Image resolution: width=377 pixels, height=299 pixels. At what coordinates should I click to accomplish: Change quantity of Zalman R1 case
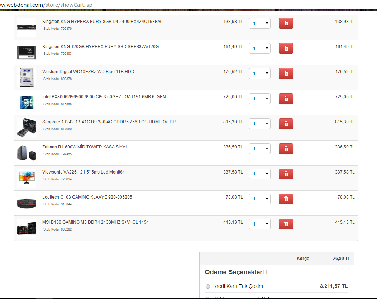coord(260,149)
